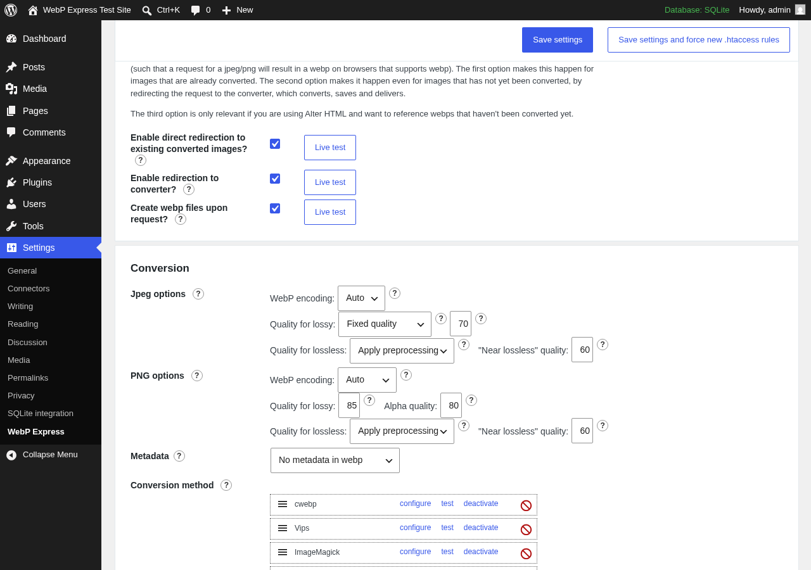Click Jpeg Near lossless quality field showing 60

pos(582,350)
